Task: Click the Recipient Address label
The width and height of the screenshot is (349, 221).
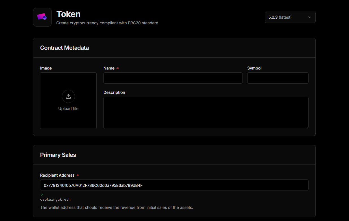Action: tap(57, 175)
